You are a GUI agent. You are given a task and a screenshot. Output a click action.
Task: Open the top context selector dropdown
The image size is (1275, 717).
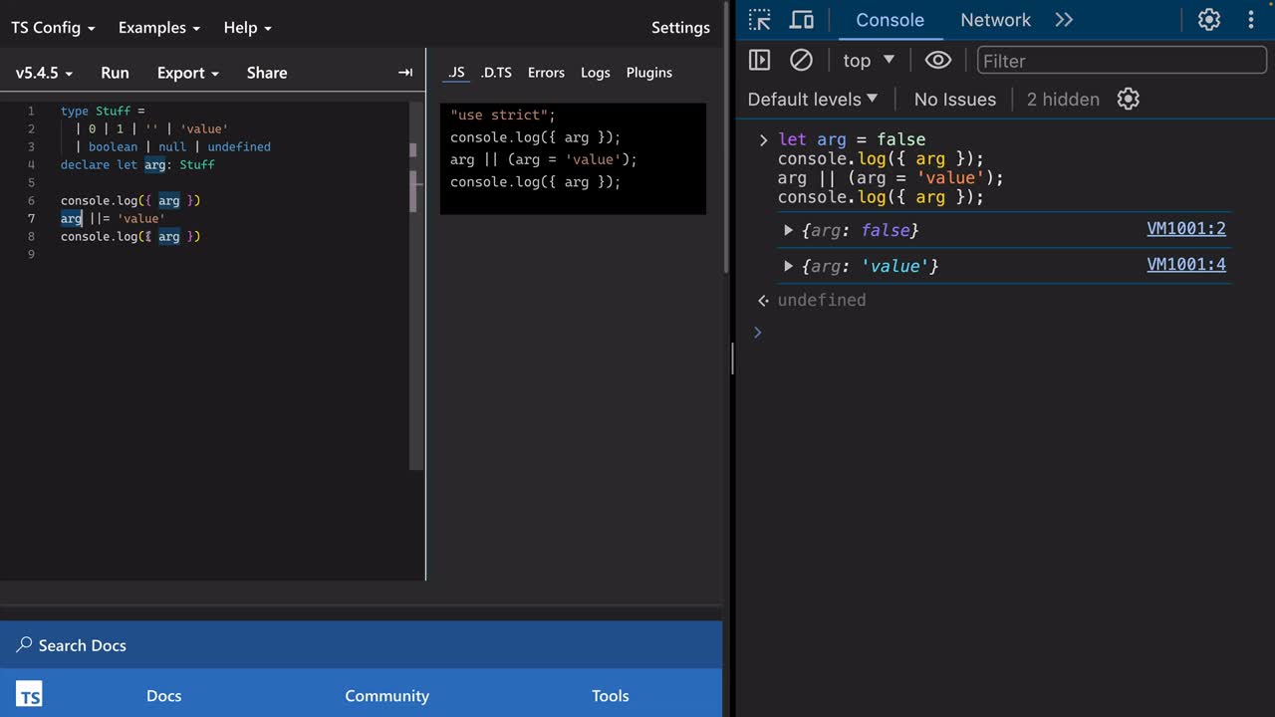click(868, 61)
